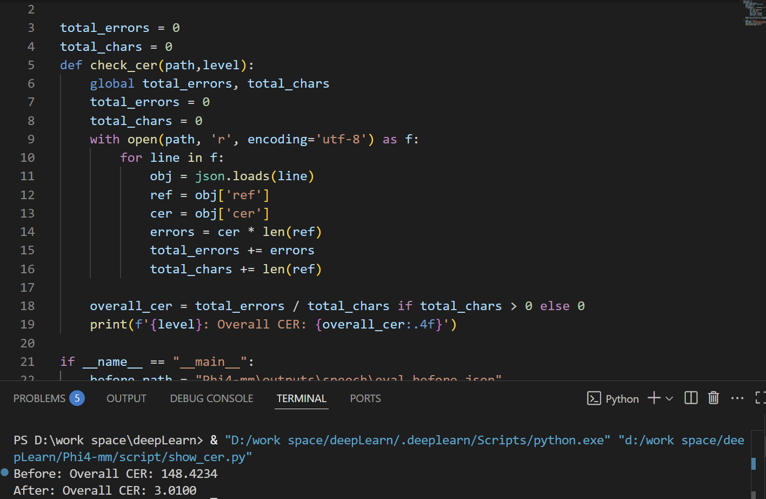Split the terminal panel
The width and height of the screenshot is (766, 499).
click(691, 398)
